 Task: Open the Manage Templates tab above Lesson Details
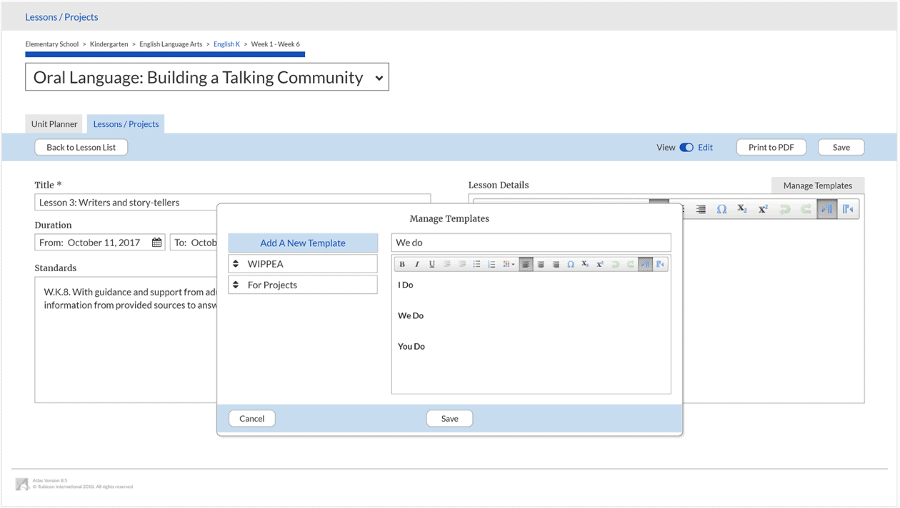(x=818, y=186)
